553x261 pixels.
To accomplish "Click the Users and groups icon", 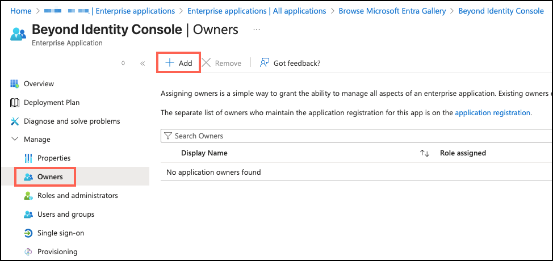I will coord(28,214).
